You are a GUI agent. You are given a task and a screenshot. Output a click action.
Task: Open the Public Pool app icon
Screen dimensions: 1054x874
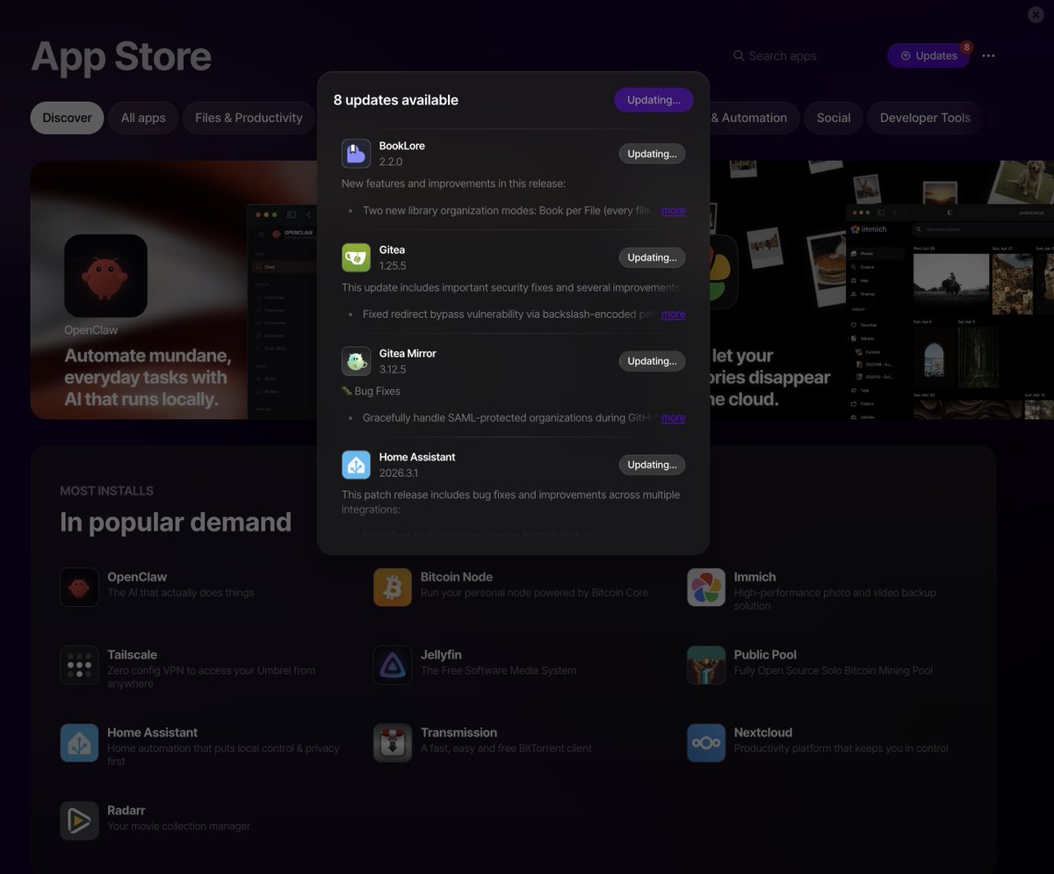tap(706, 665)
